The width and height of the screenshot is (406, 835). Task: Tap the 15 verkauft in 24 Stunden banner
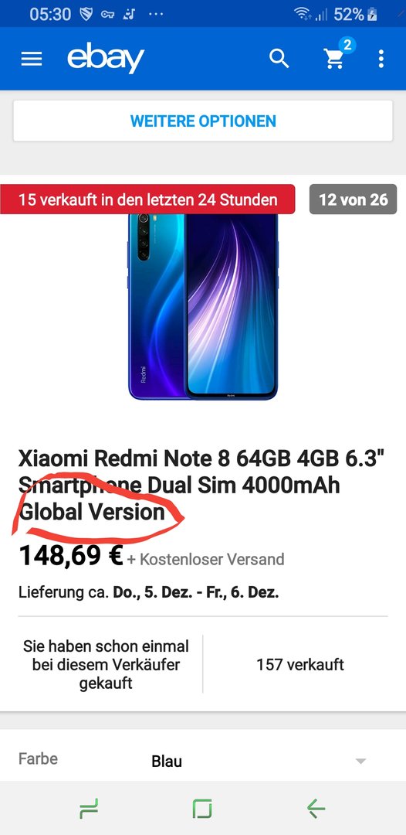[147, 199]
